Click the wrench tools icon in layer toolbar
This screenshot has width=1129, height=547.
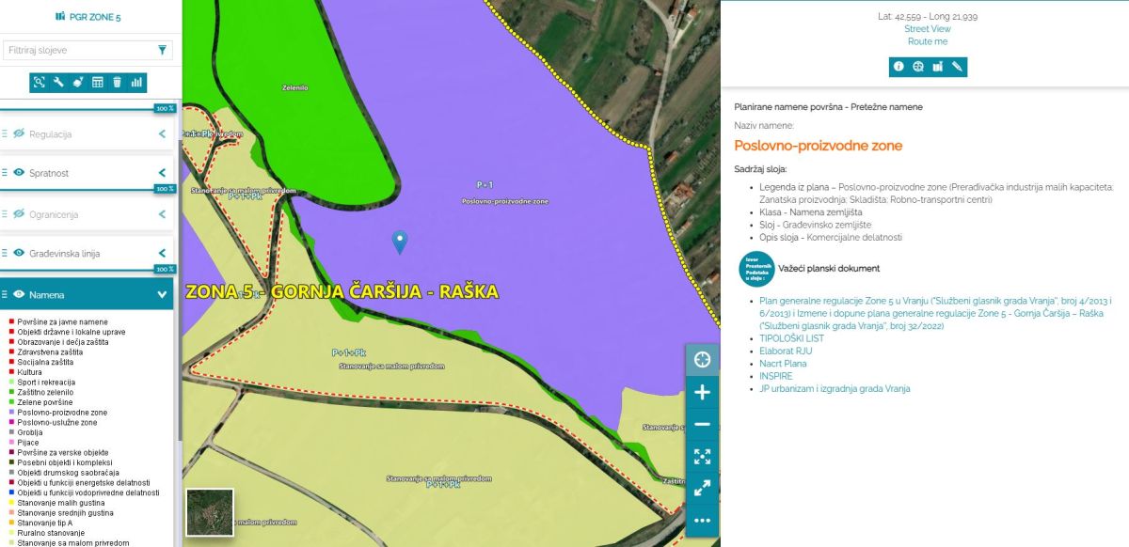(58, 82)
